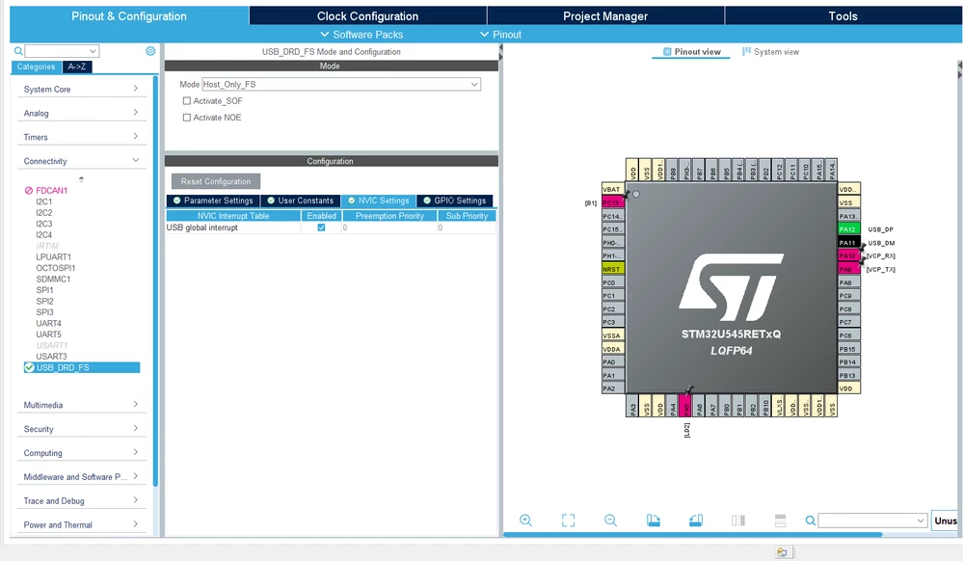
Task: Expand Trace and Debug category
Action: (82, 501)
